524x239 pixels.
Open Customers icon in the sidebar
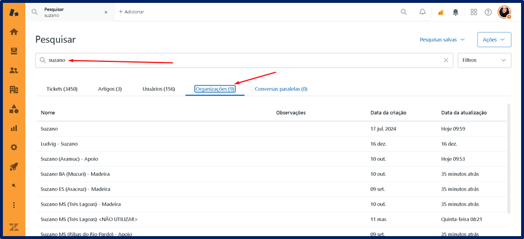click(14, 70)
